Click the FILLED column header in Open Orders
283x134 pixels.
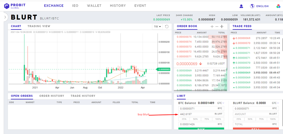[x=116, y=102]
